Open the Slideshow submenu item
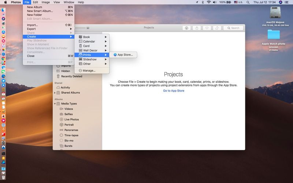The width and height of the screenshot is (293, 183). pos(92,59)
